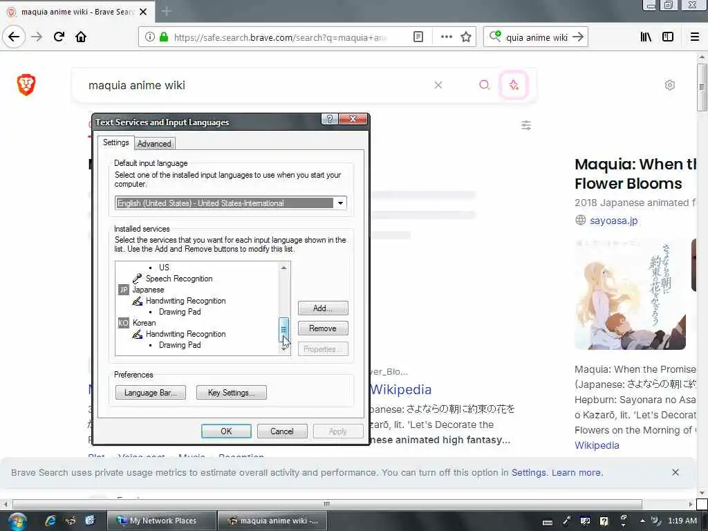This screenshot has height=531, width=708.
Task: Click the 1:19 AM system clock
Action: click(682, 521)
